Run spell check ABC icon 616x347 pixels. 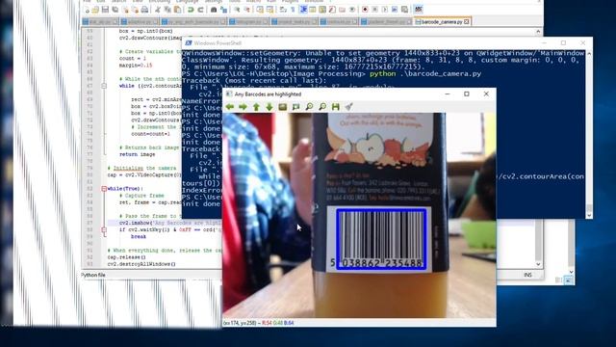[x=419, y=10]
